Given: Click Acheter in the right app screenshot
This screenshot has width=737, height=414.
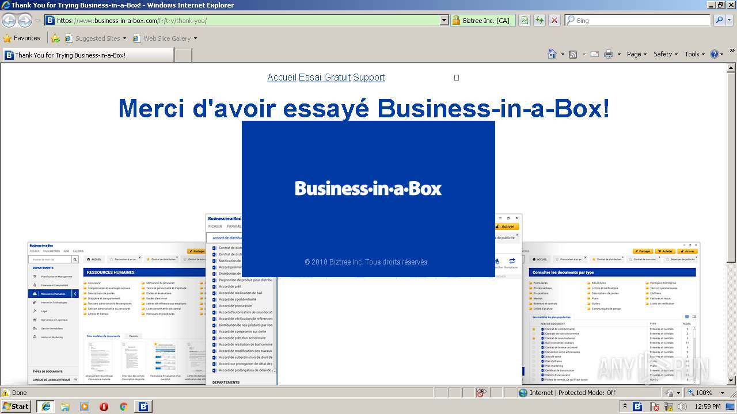Looking at the screenshot, I should point(664,251).
